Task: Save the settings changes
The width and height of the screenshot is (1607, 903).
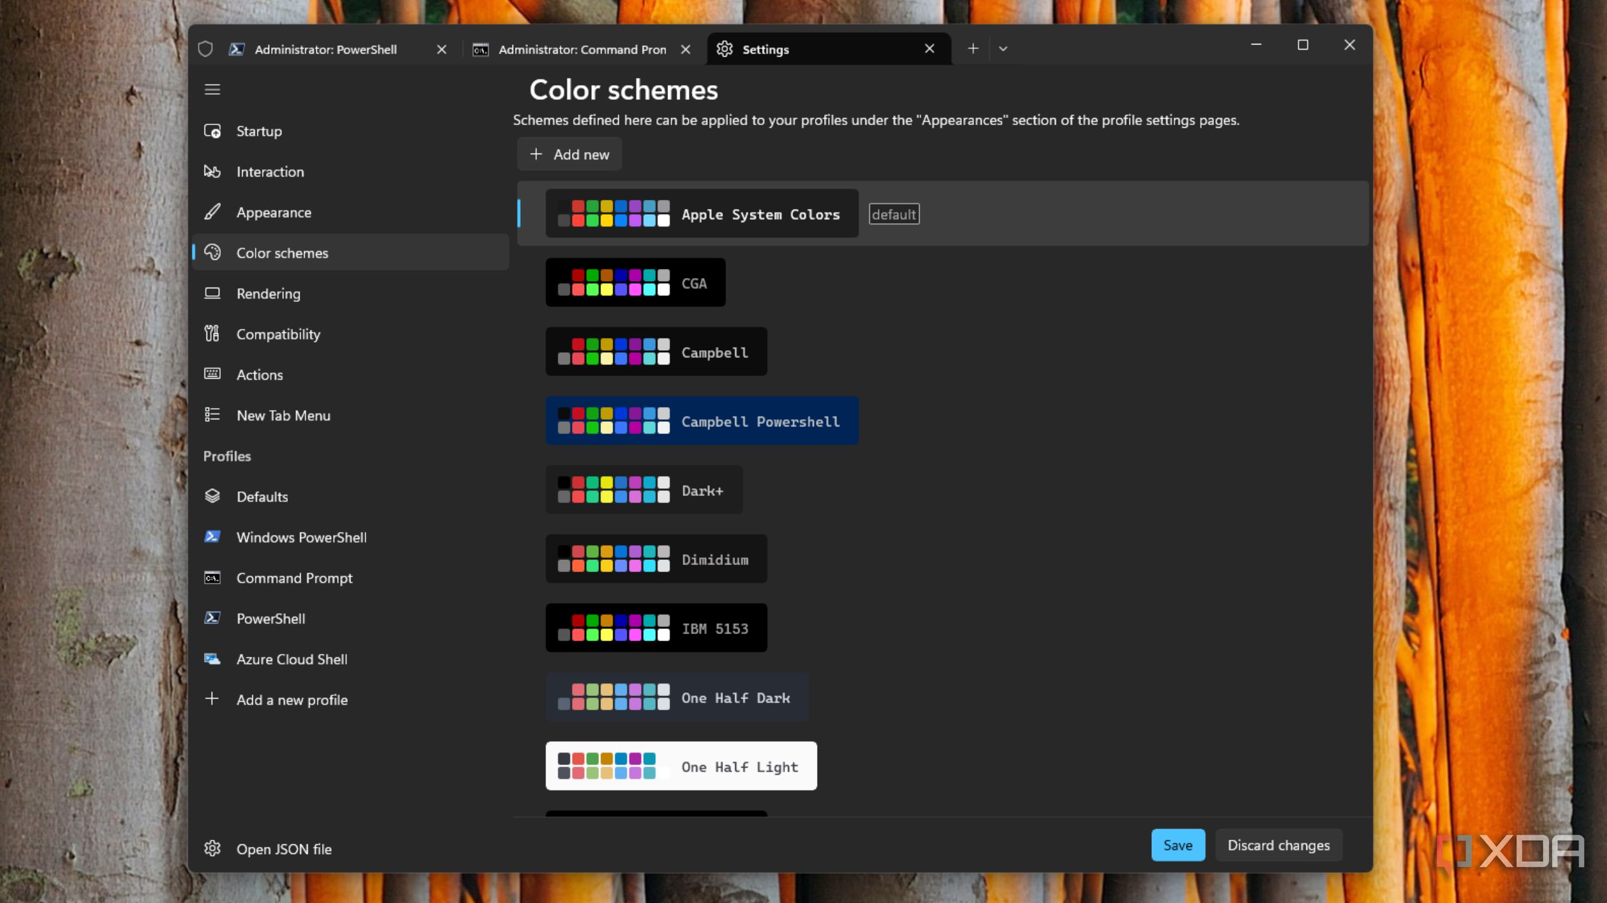Action: coord(1178,845)
